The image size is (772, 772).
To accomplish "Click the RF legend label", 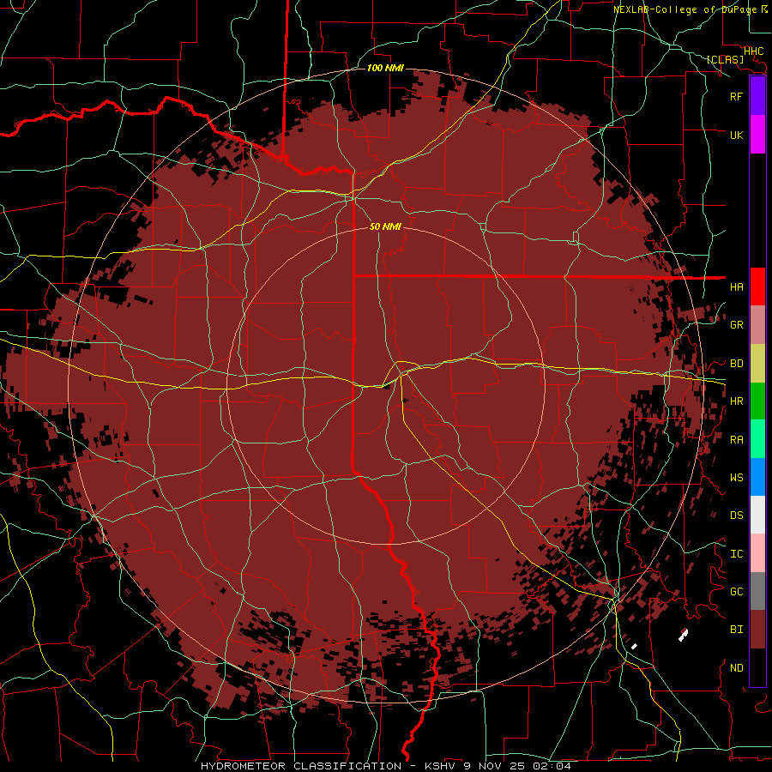I will tap(736, 96).
